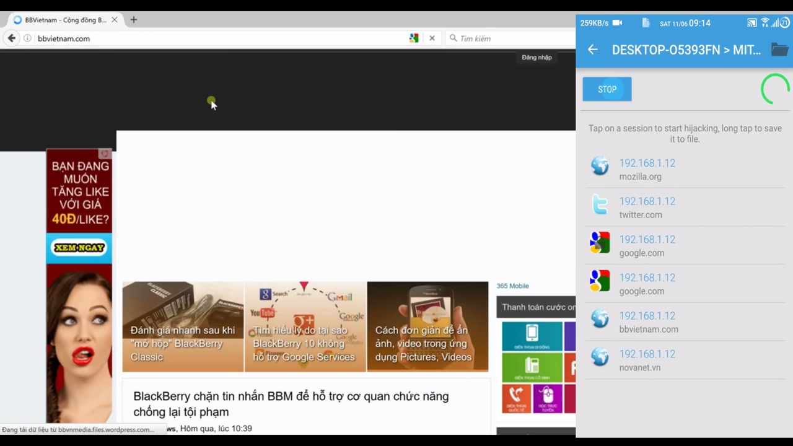The image size is (793, 446).
Task: Click the tăng like 40đ/like ad banner
Action: point(79,285)
